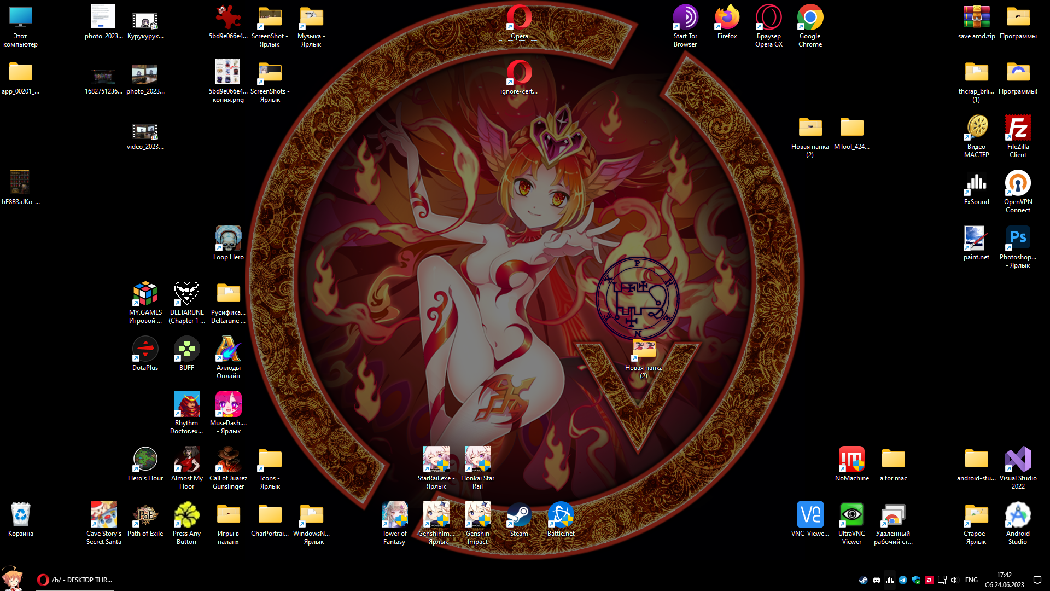
Task: Open the AMD Software tray icon
Action: pos(929,580)
